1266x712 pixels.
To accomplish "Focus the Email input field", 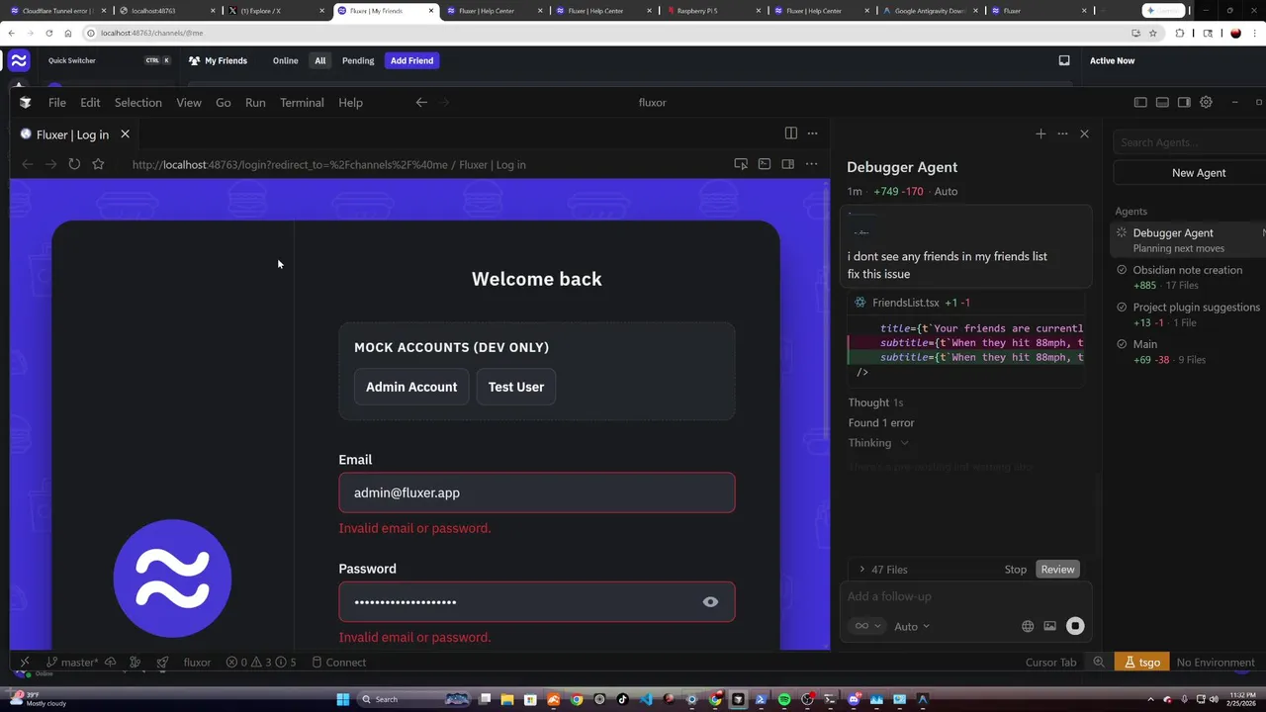I will 537,492.
